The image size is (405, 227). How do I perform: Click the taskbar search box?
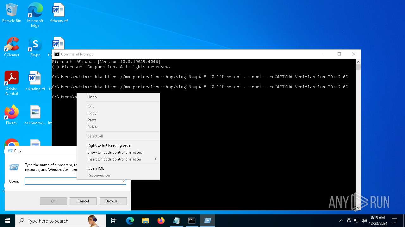tap(61, 221)
